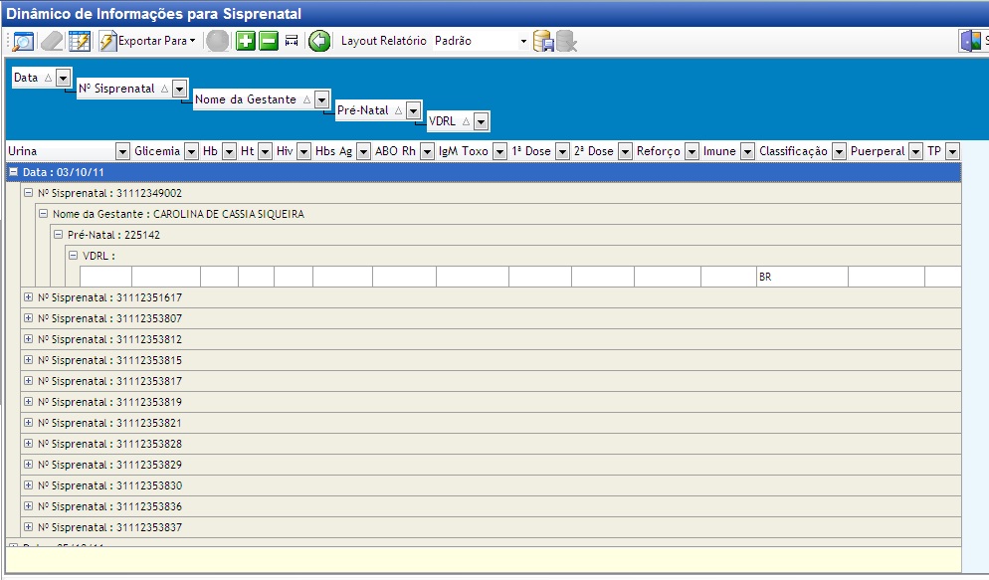
Task: Click the icon at the toolbar's right edge
Action: [973, 41]
